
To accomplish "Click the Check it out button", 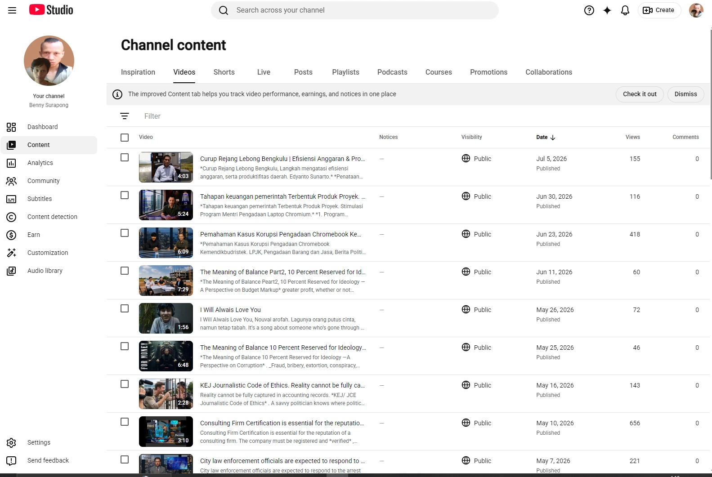I will click(640, 94).
